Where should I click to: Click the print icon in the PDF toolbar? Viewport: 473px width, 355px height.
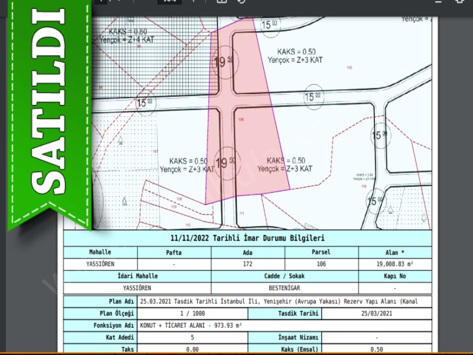pos(459,2)
